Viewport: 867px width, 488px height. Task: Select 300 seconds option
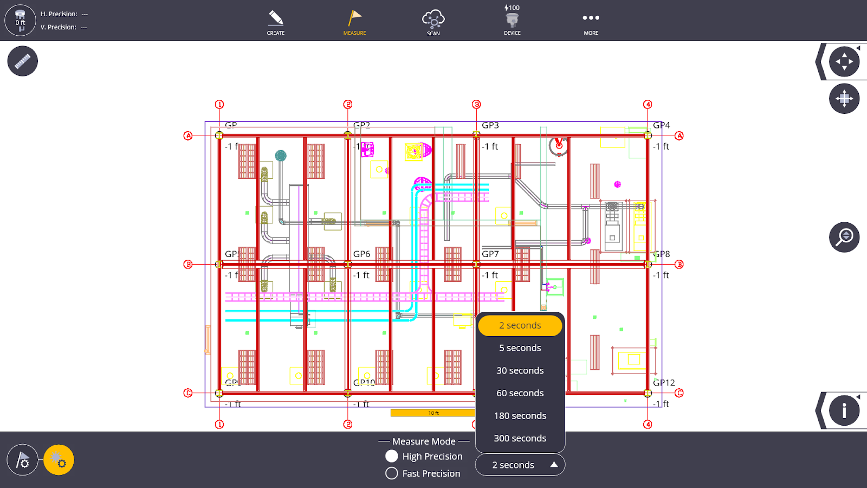click(520, 438)
